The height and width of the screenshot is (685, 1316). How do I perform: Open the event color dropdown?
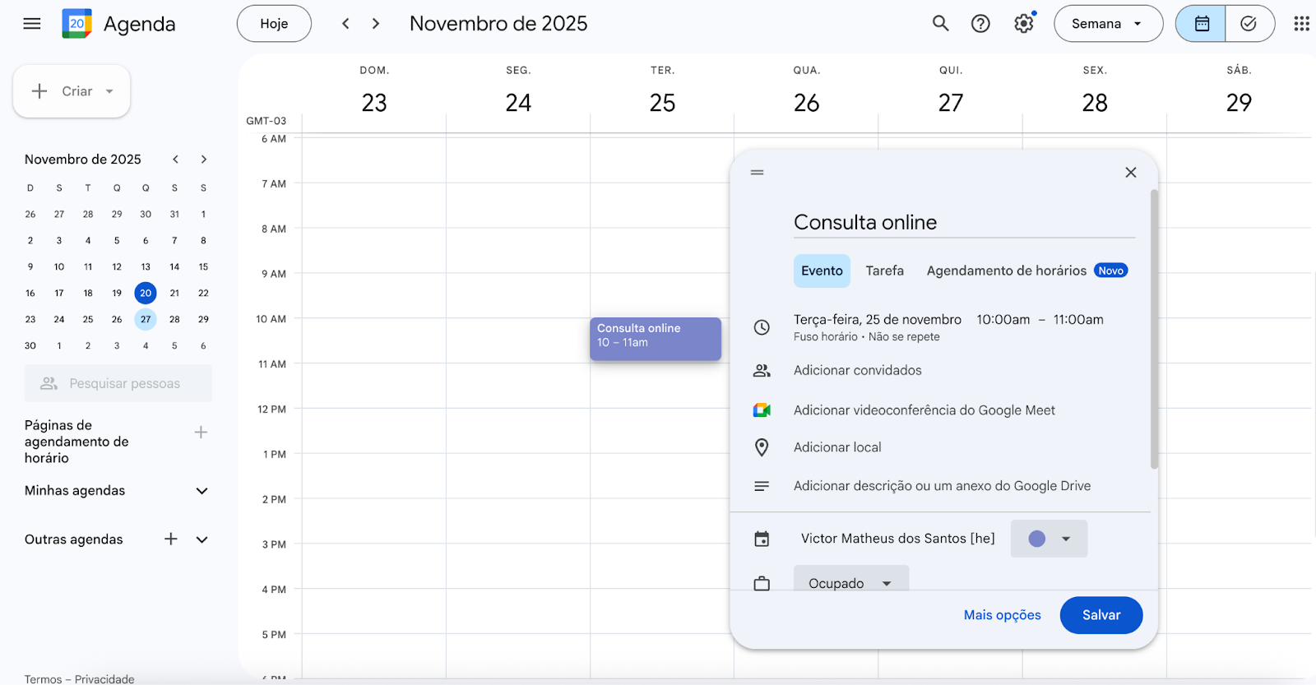click(x=1049, y=539)
